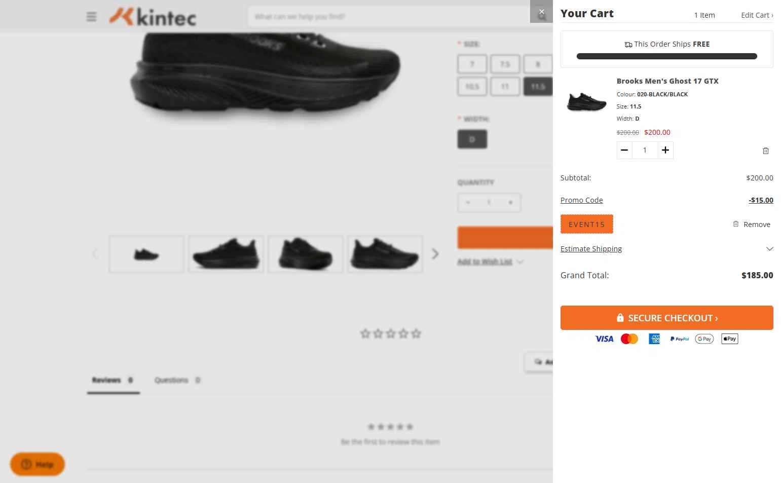781x483 pixels.
Task: Select size 7.5 on the product page
Action: 505,64
